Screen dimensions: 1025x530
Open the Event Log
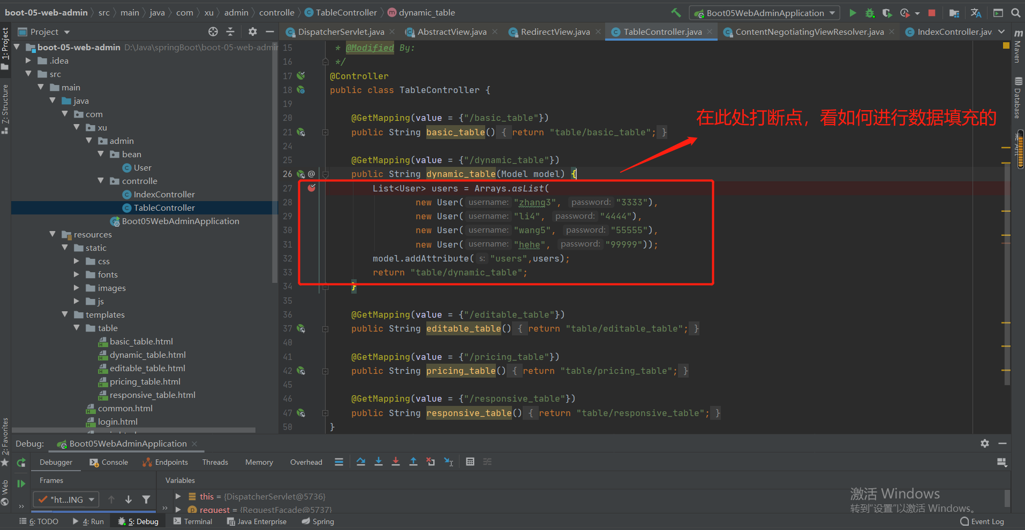point(982,521)
